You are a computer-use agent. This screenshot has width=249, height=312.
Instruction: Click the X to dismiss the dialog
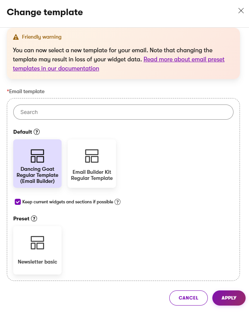click(241, 11)
